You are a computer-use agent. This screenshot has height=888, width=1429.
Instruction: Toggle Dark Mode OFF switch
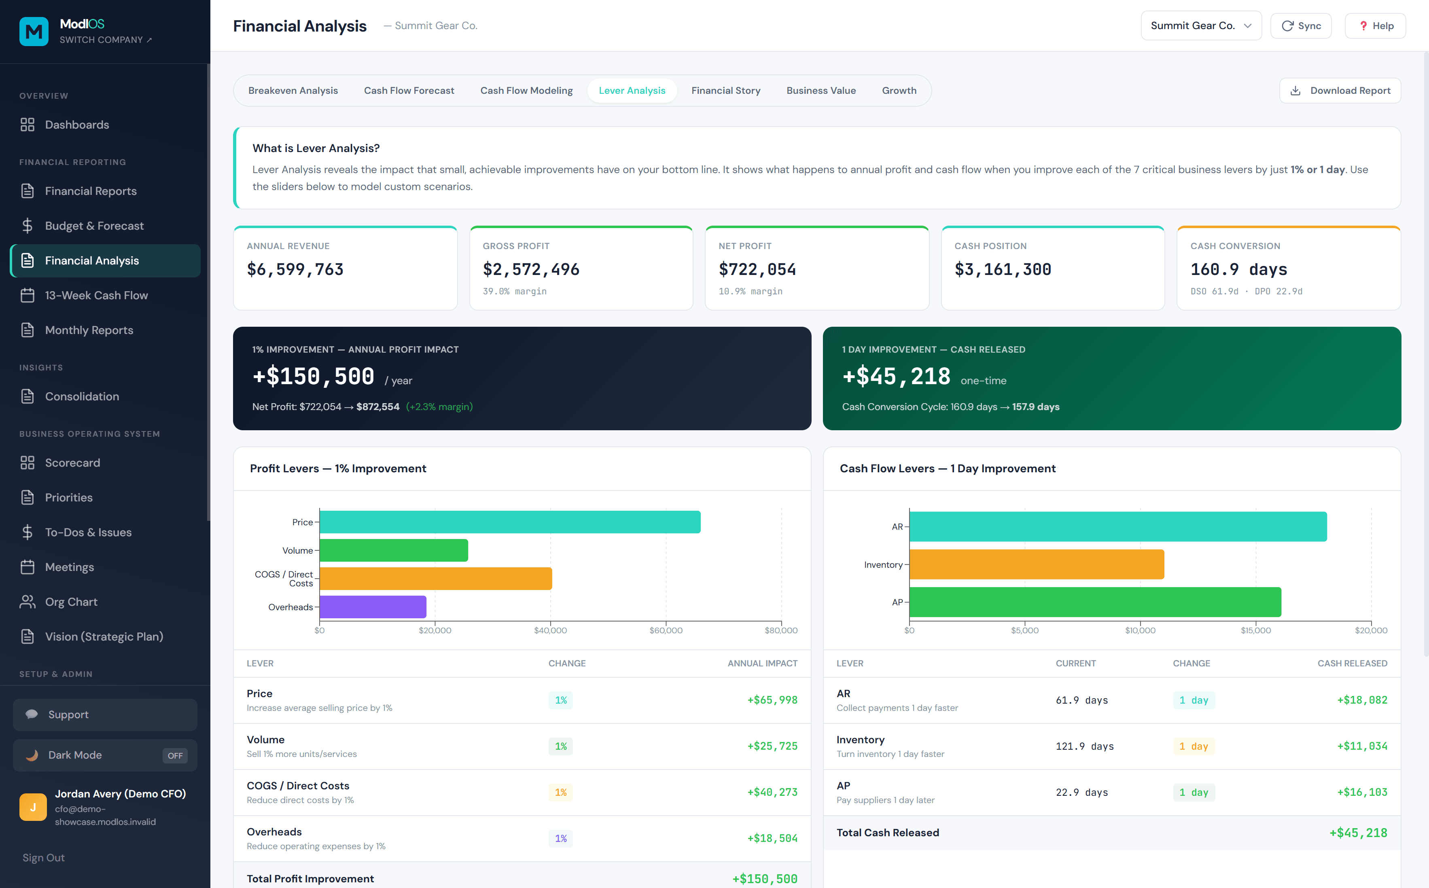coord(175,756)
